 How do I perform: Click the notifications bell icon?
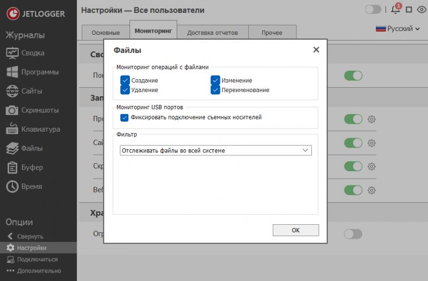click(396, 10)
